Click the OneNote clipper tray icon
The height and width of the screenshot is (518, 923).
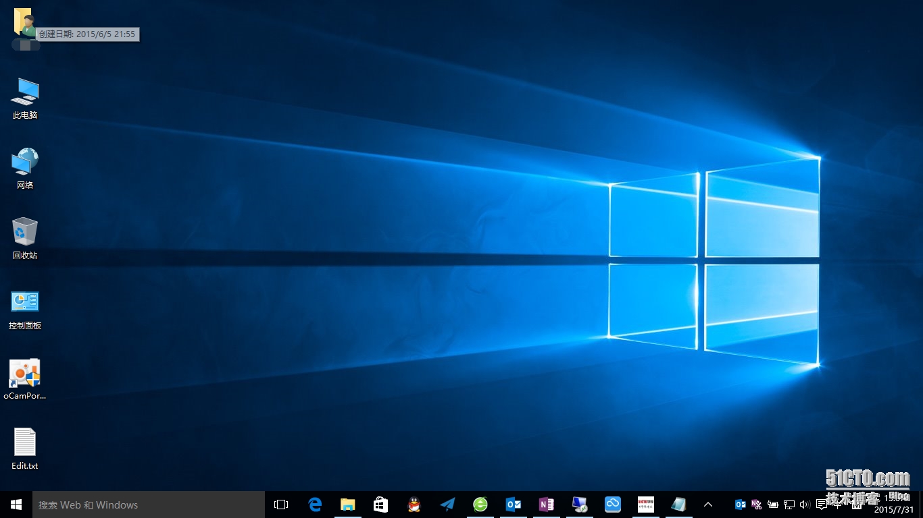point(757,505)
